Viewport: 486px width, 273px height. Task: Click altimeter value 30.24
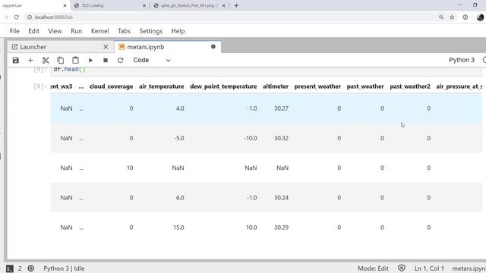[281, 197]
